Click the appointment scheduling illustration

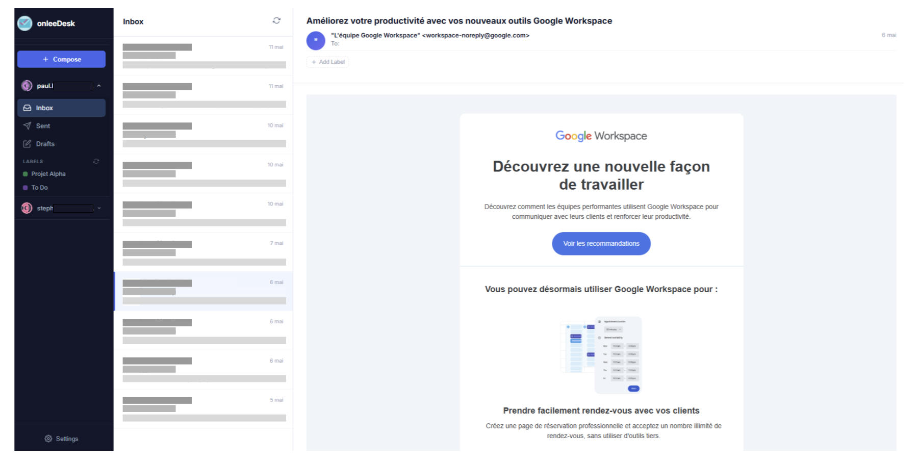[601, 355]
